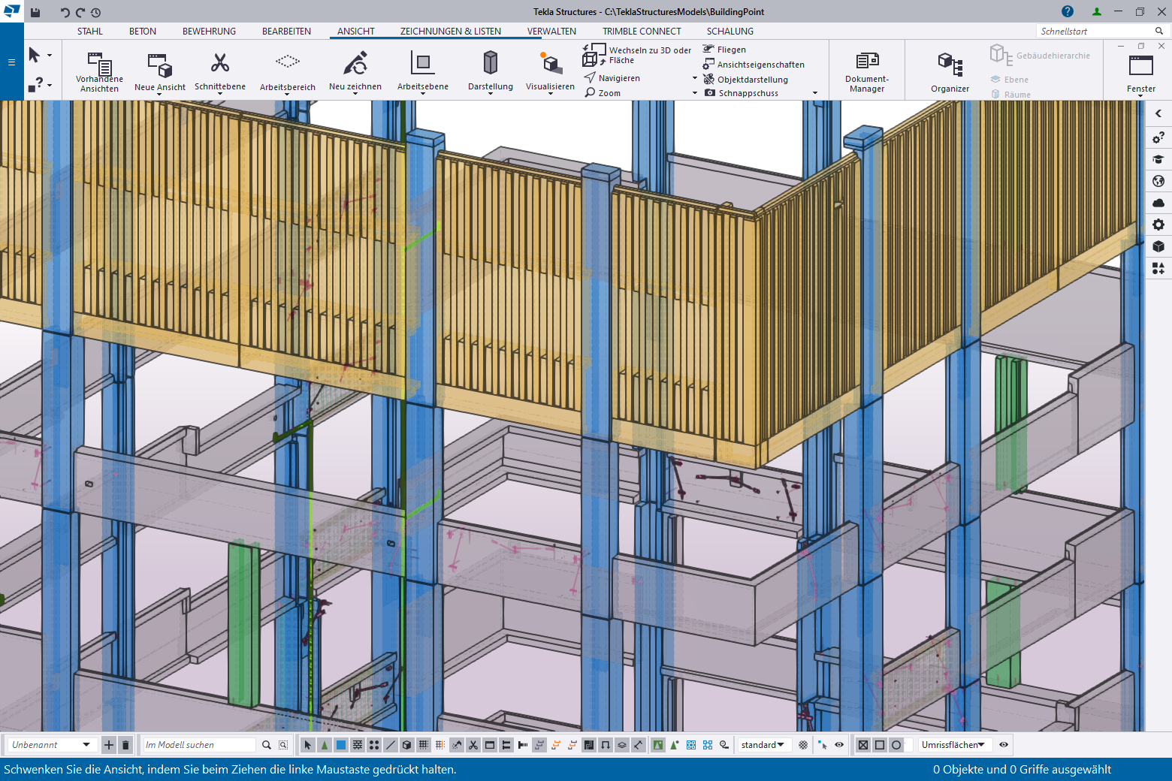
Task: Open the Arbeitsebene tool
Action: pos(423,71)
